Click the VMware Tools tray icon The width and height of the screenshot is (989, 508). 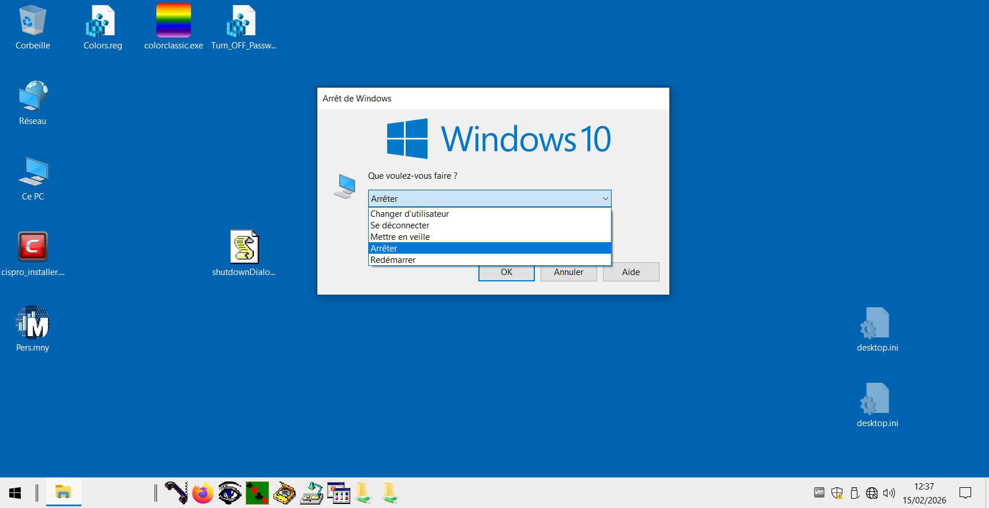819,492
